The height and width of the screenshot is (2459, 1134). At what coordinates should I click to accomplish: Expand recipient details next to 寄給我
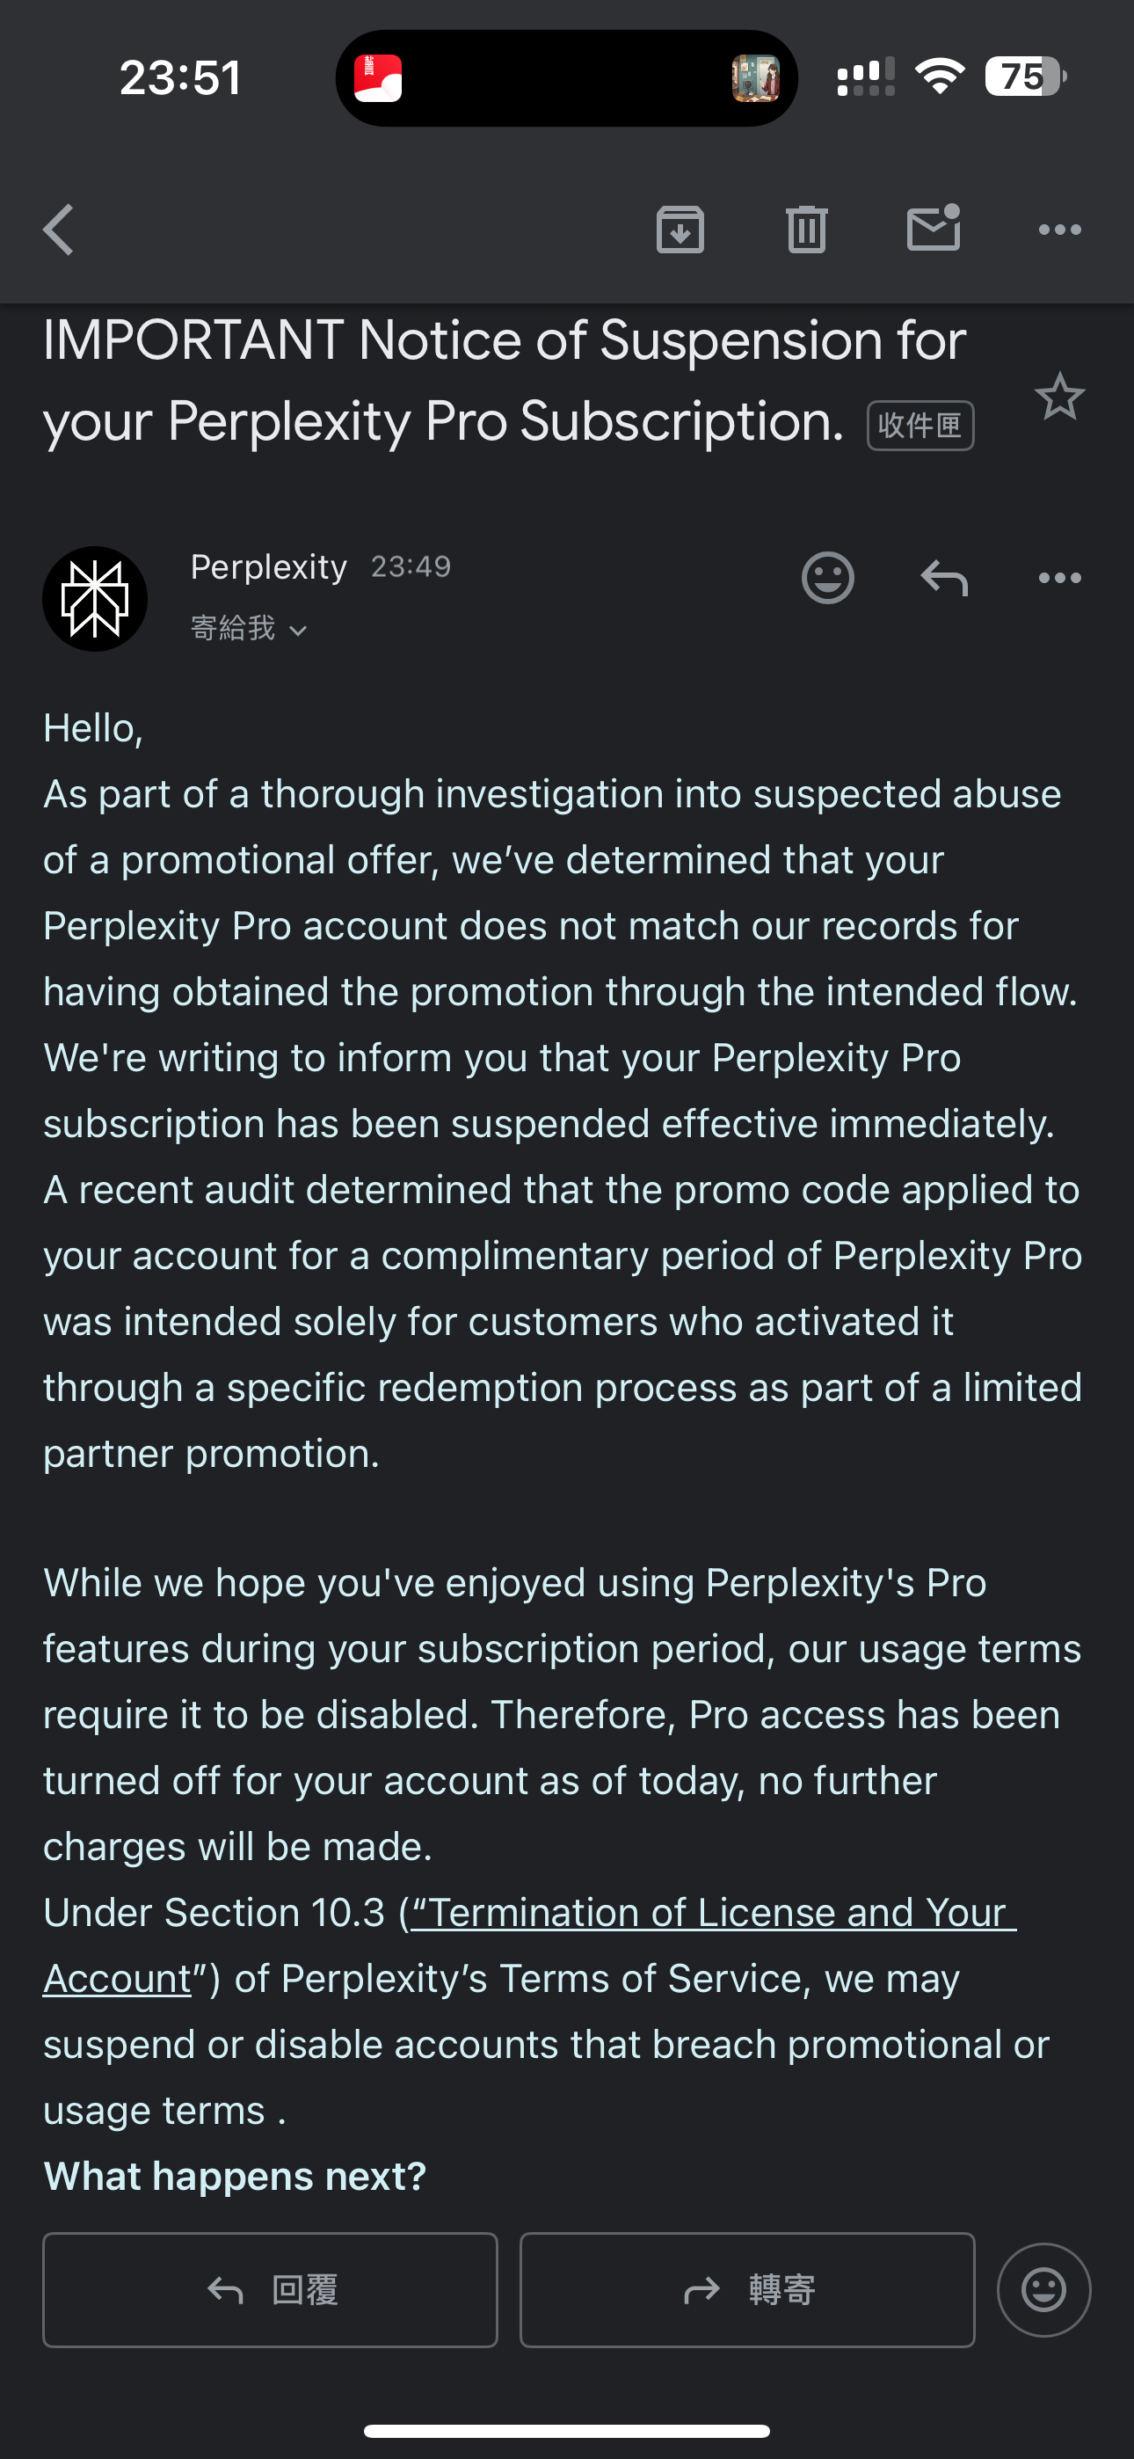tap(297, 630)
